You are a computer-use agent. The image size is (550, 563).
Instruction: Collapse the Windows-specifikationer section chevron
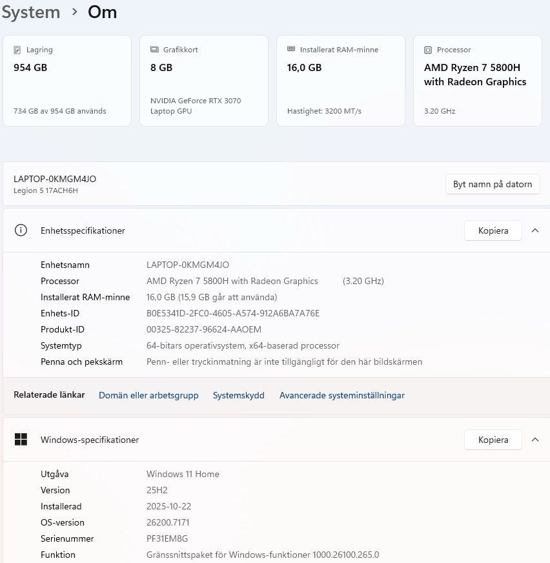535,440
